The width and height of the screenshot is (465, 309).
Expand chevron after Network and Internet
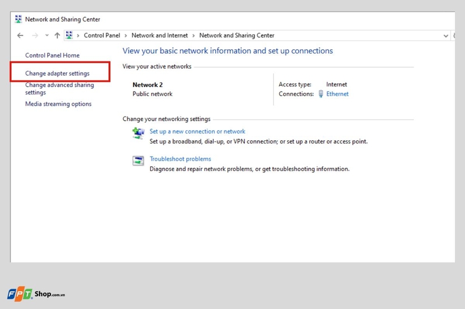[x=194, y=35]
